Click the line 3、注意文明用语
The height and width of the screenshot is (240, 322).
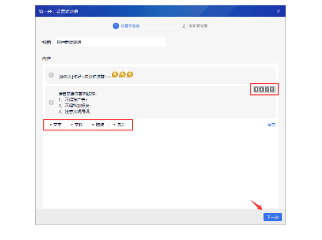[75, 111]
